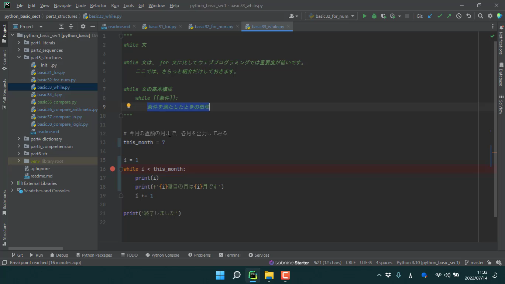Click the master git branch widget
This screenshot has height=284, width=505.
[x=474, y=263]
